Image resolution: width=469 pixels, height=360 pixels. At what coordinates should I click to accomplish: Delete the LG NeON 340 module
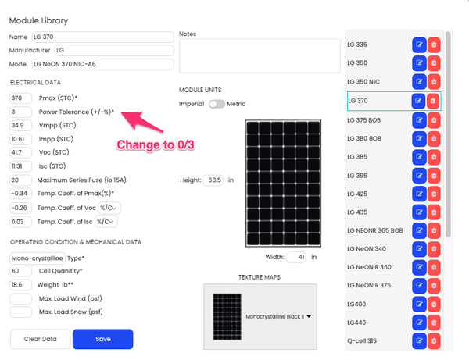click(x=434, y=249)
